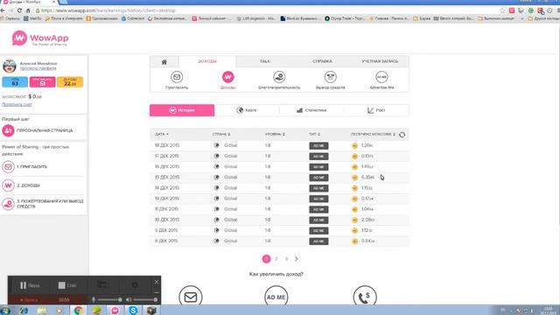The height and width of the screenshot is (315, 560).
Task: Go to pagination page 1
Action: click(x=266, y=259)
